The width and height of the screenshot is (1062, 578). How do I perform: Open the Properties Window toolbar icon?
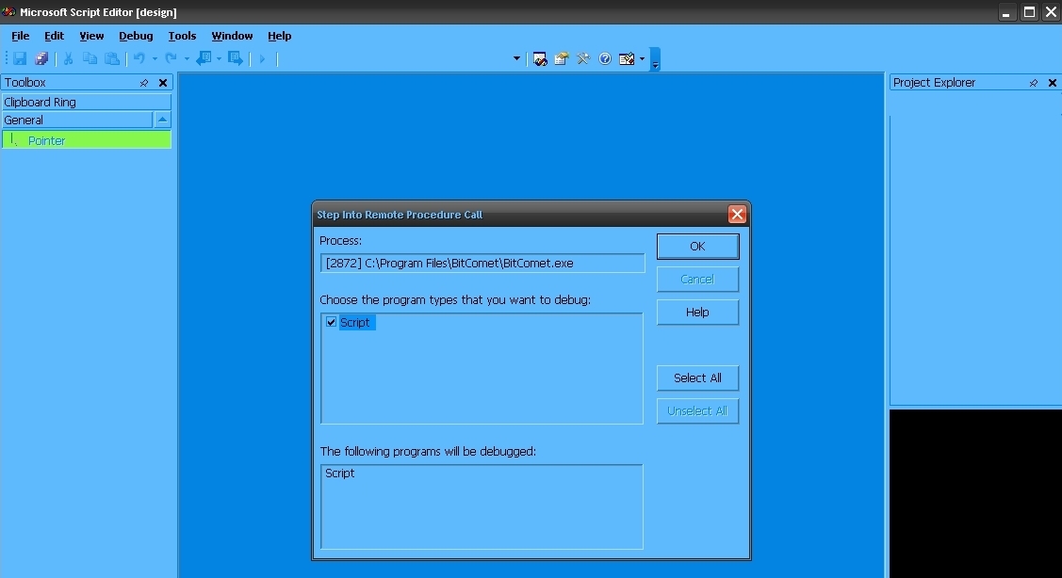pos(562,58)
